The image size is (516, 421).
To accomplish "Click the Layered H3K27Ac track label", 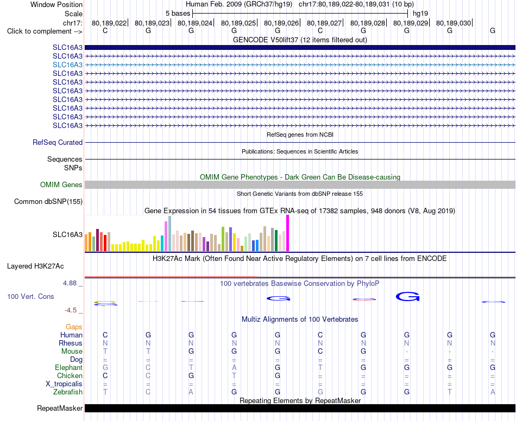I will [35, 266].
